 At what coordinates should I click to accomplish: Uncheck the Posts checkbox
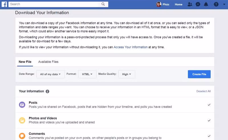point(209,105)
